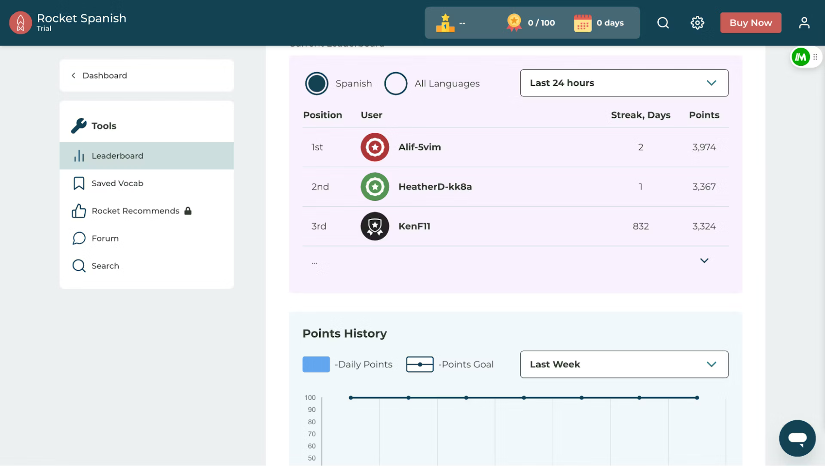Click the 1st position cell
The image size is (825, 466).
(317, 147)
